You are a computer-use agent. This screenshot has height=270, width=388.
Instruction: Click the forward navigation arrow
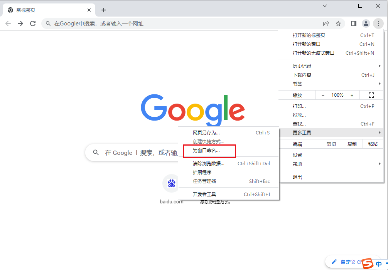pos(20,23)
